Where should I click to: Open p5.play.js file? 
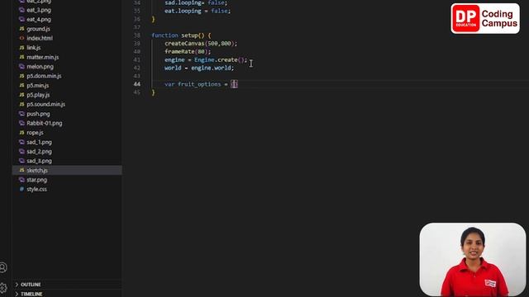[38, 95]
